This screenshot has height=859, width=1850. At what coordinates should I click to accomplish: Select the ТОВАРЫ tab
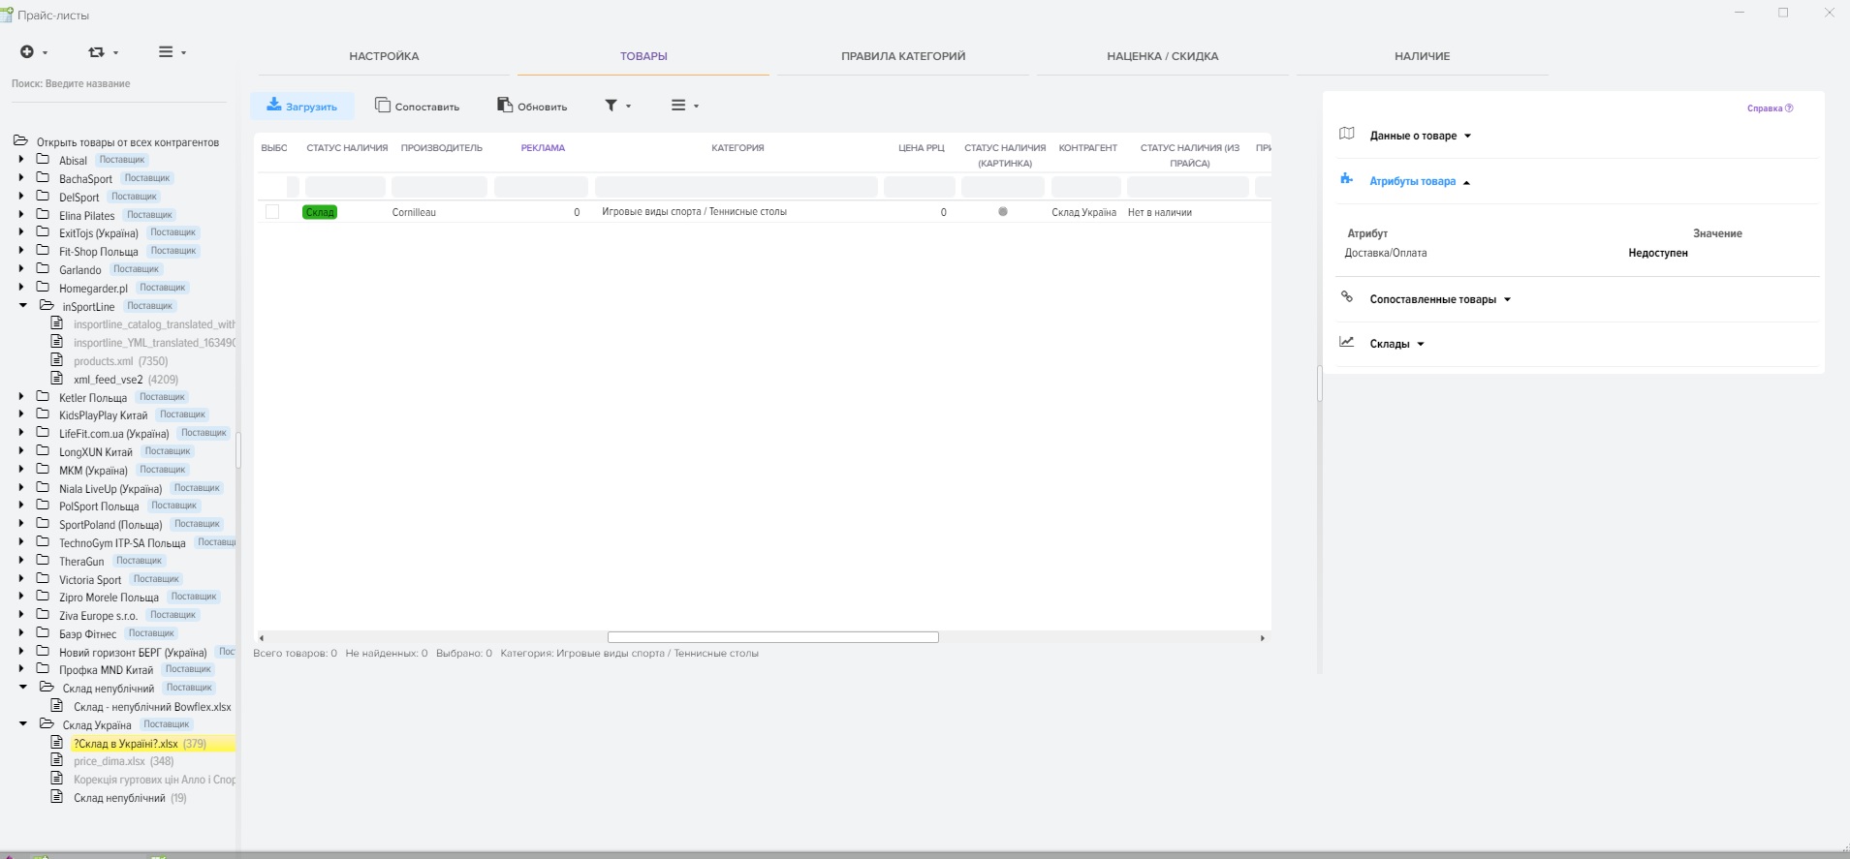(643, 56)
